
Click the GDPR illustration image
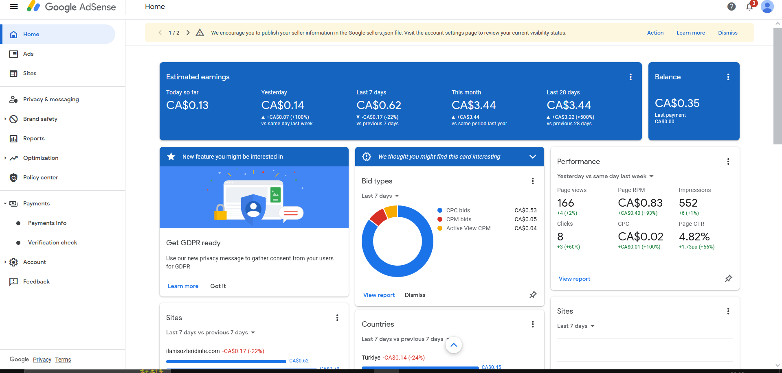(254, 197)
